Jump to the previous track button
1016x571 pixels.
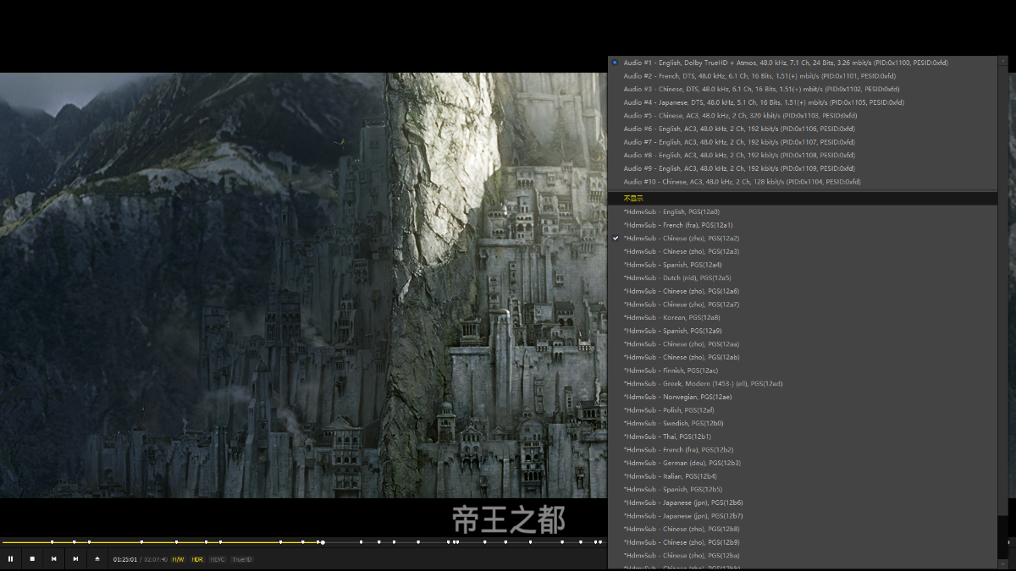[x=54, y=558]
